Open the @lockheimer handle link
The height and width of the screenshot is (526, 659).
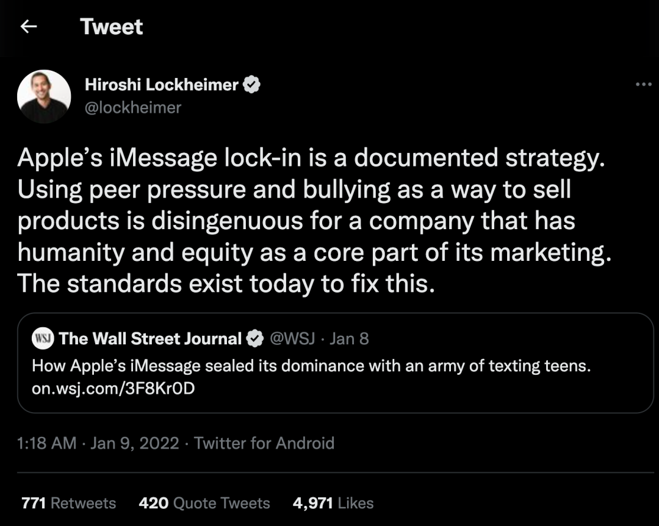133,107
